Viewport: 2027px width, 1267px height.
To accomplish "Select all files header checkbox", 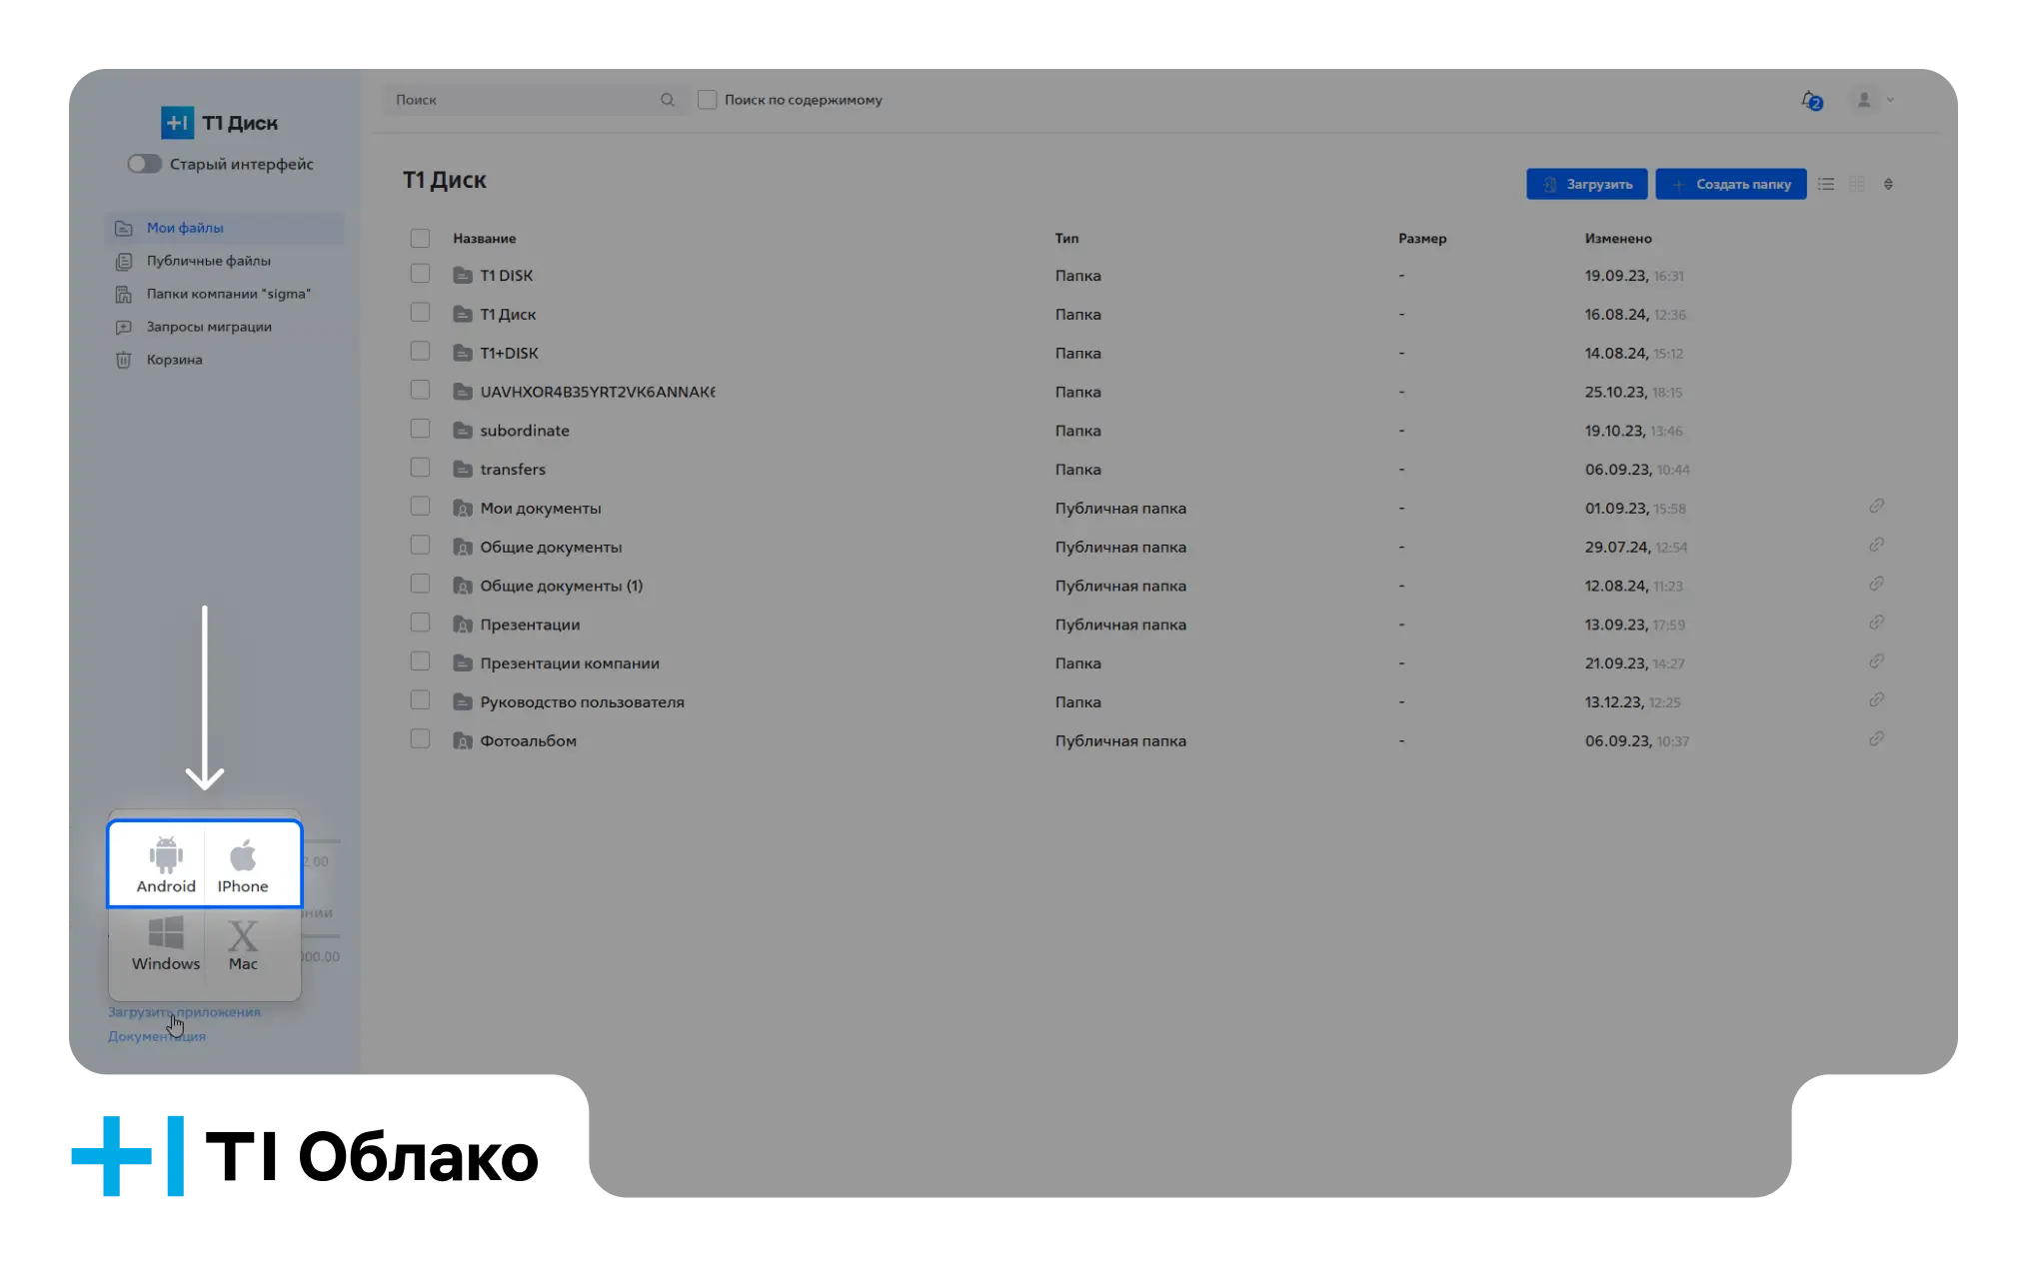I will point(420,238).
